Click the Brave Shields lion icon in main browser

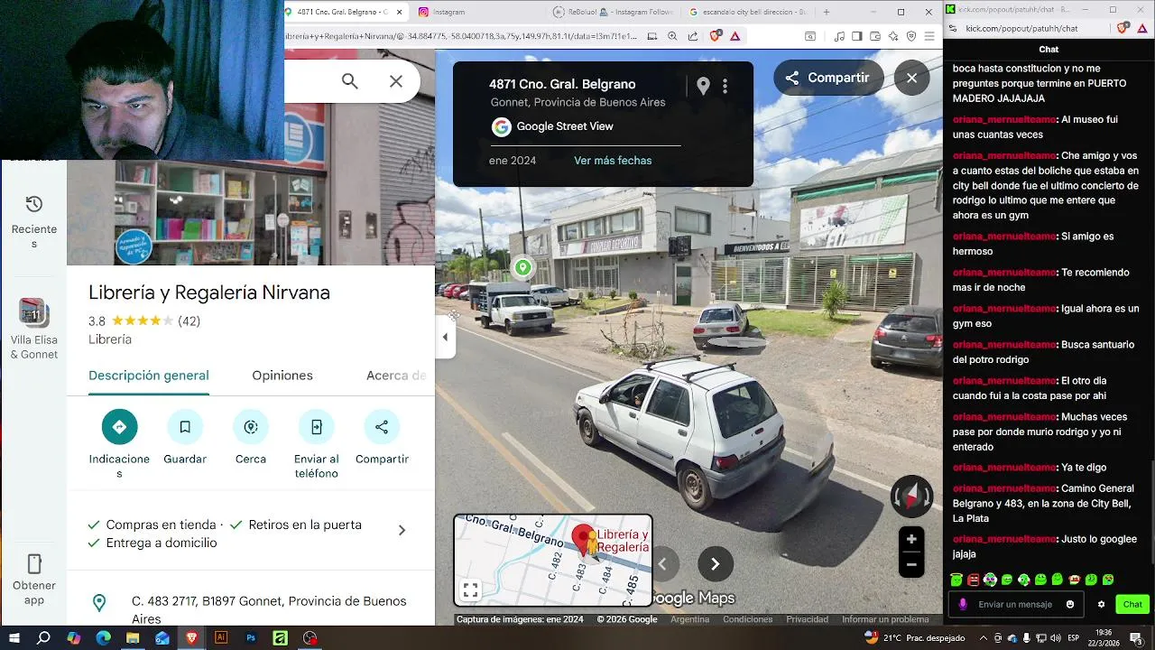click(716, 36)
